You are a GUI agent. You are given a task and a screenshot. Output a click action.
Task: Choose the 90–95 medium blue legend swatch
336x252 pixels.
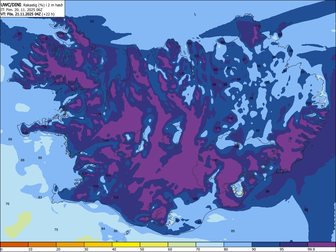(x=266, y=245)
